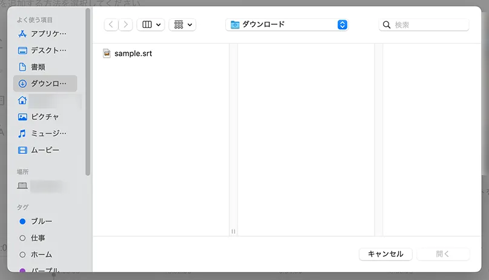Click the 開く button
This screenshot has width=489, height=280.
coord(443,254)
